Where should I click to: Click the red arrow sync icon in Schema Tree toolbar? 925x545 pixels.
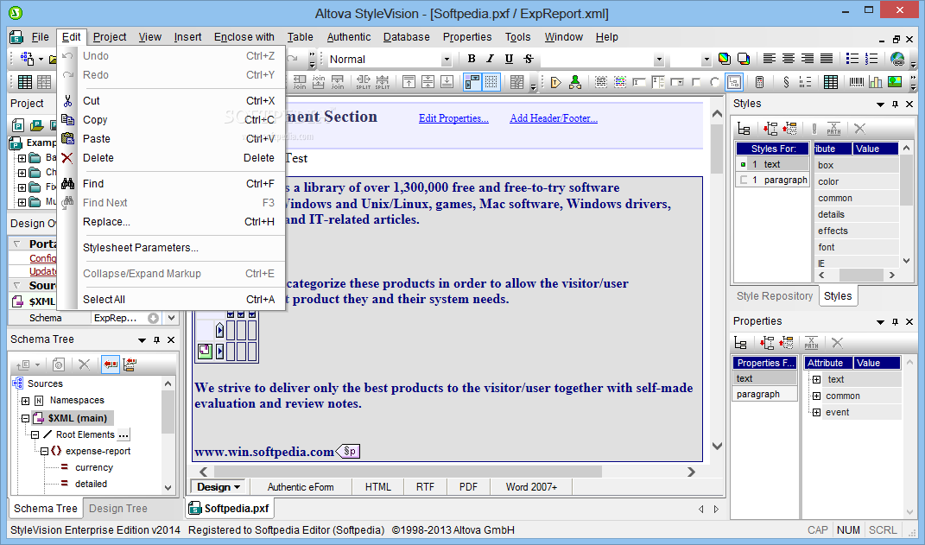[111, 364]
